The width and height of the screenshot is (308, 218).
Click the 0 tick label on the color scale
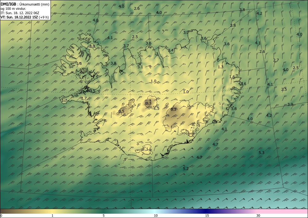(1, 216)
